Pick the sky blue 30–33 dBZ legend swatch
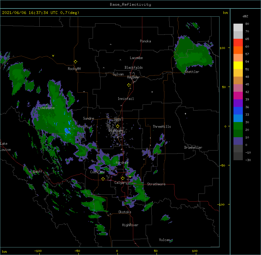The width and height of the screenshot is (261, 255). (x=238, y=118)
